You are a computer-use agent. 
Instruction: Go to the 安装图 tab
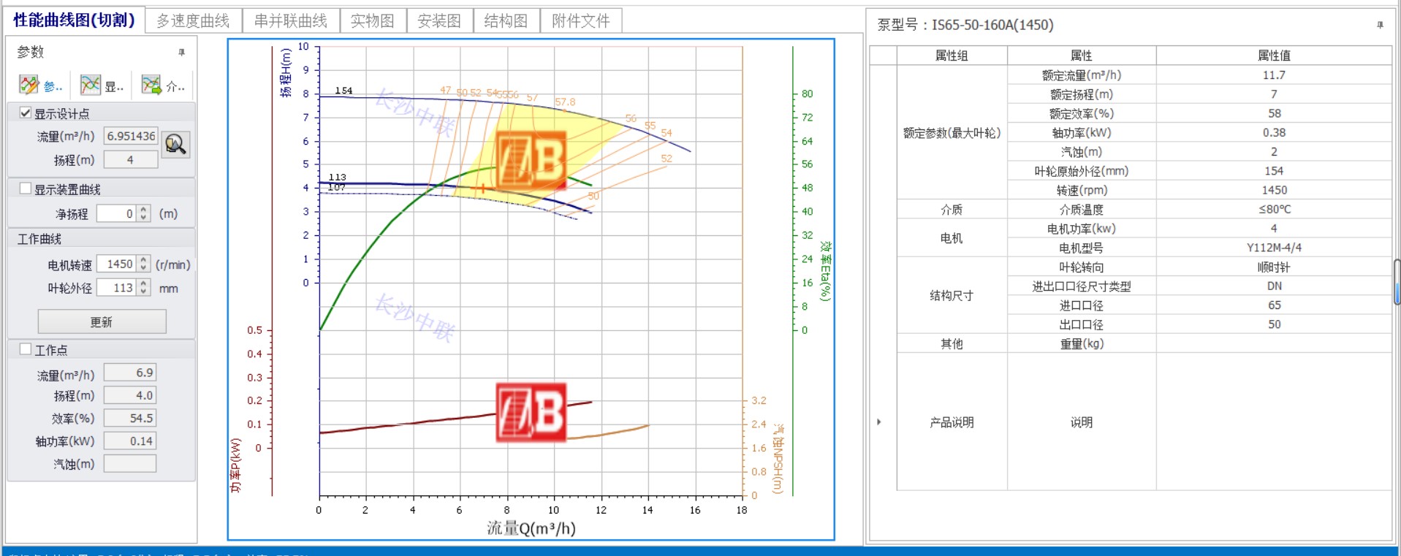tap(439, 20)
